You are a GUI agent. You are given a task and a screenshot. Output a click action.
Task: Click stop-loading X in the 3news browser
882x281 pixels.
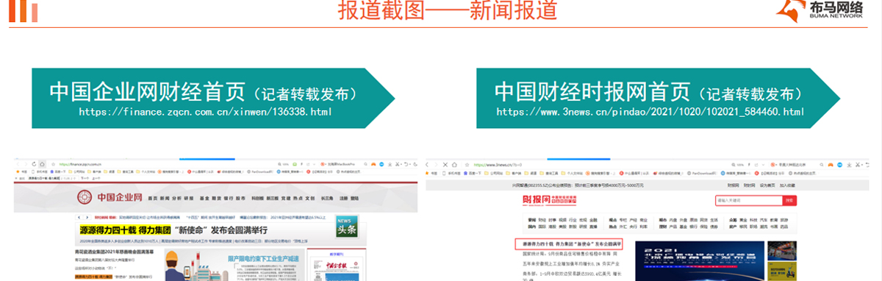(x=445, y=165)
